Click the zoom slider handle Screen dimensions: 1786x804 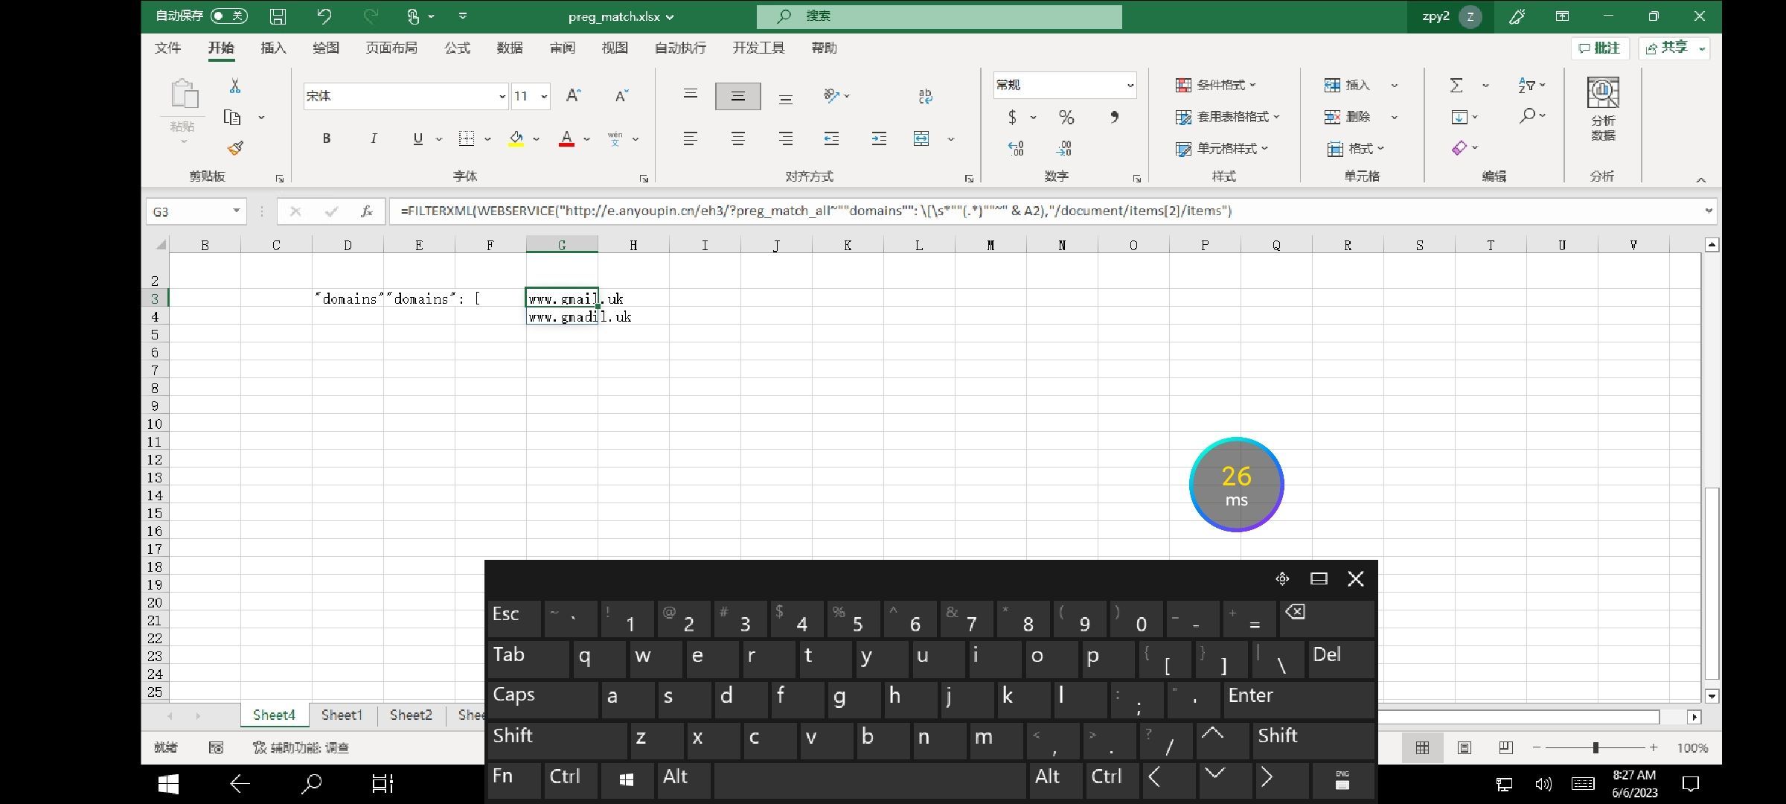coord(1595,747)
